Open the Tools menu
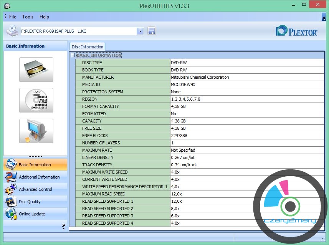The image size is (329, 245). coord(28,17)
